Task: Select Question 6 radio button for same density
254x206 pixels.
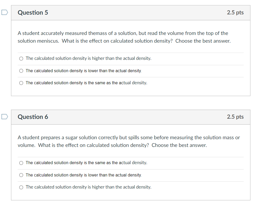Action: tap(21, 163)
